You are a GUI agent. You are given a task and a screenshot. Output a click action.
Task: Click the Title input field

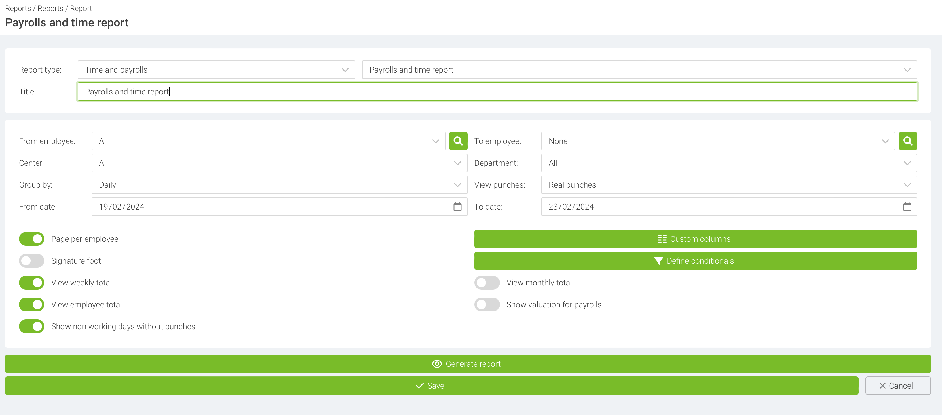pos(497,92)
